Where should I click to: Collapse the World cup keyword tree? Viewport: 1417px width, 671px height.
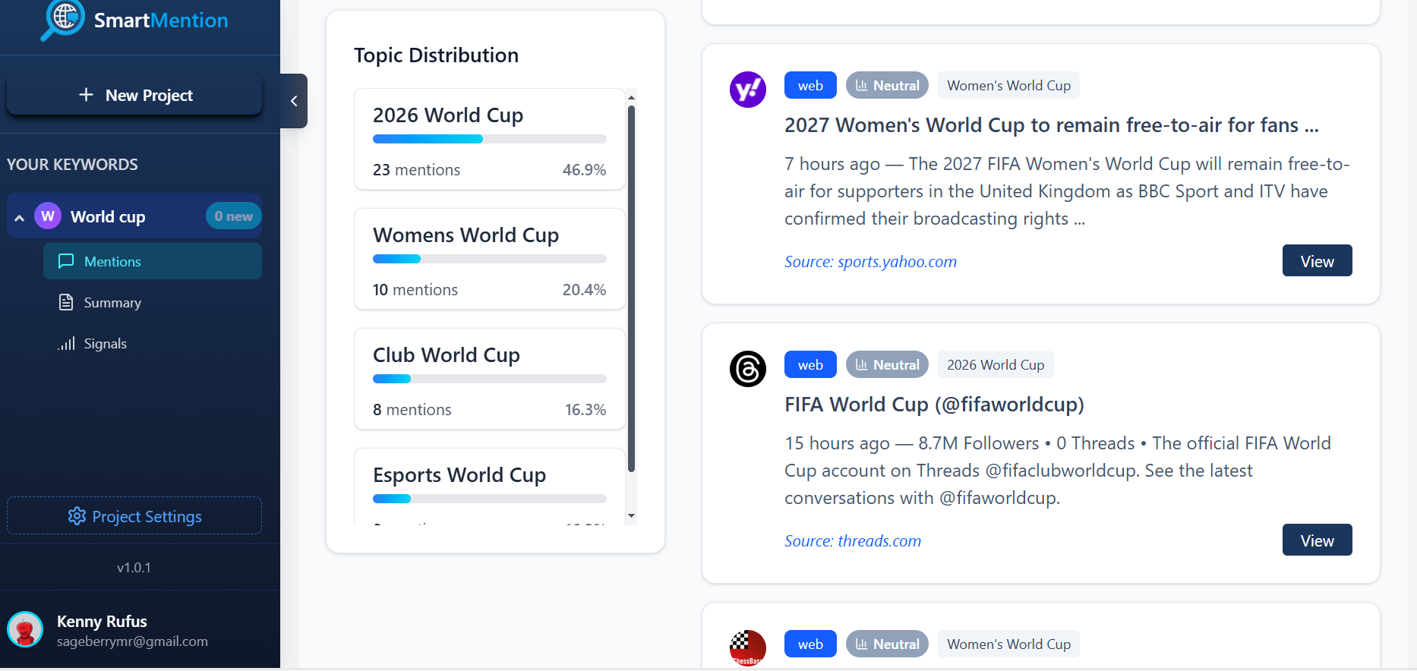click(20, 218)
